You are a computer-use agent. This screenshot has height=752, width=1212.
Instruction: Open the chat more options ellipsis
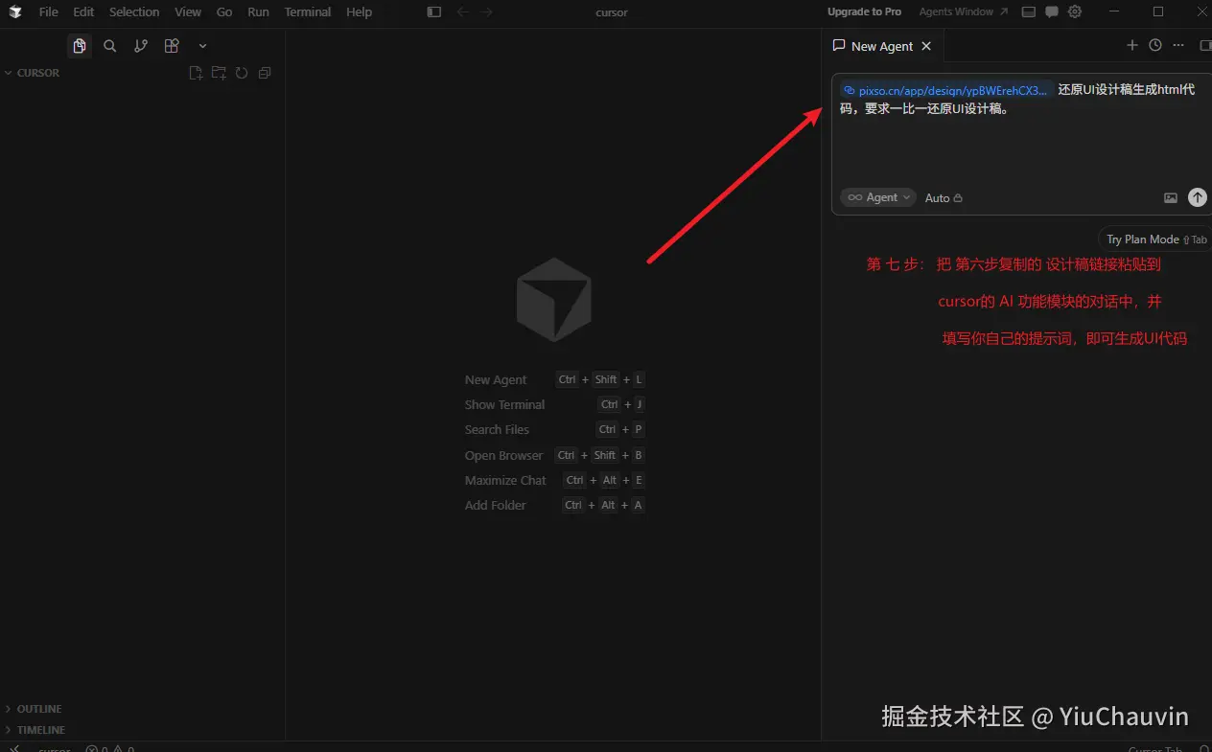click(x=1178, y=45)
